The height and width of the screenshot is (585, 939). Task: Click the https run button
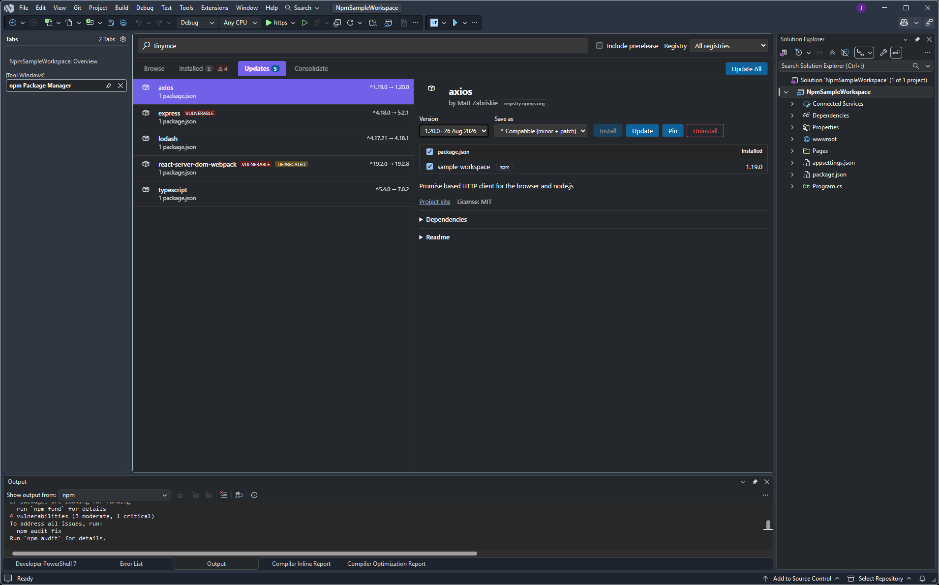276,23
